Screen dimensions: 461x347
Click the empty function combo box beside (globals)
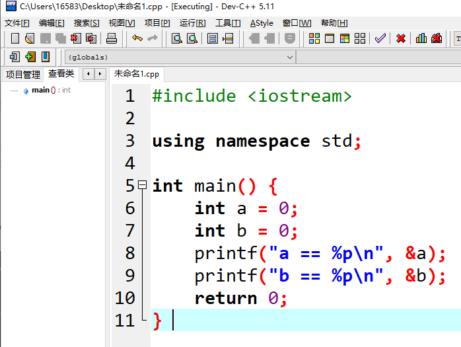(378, 57)
